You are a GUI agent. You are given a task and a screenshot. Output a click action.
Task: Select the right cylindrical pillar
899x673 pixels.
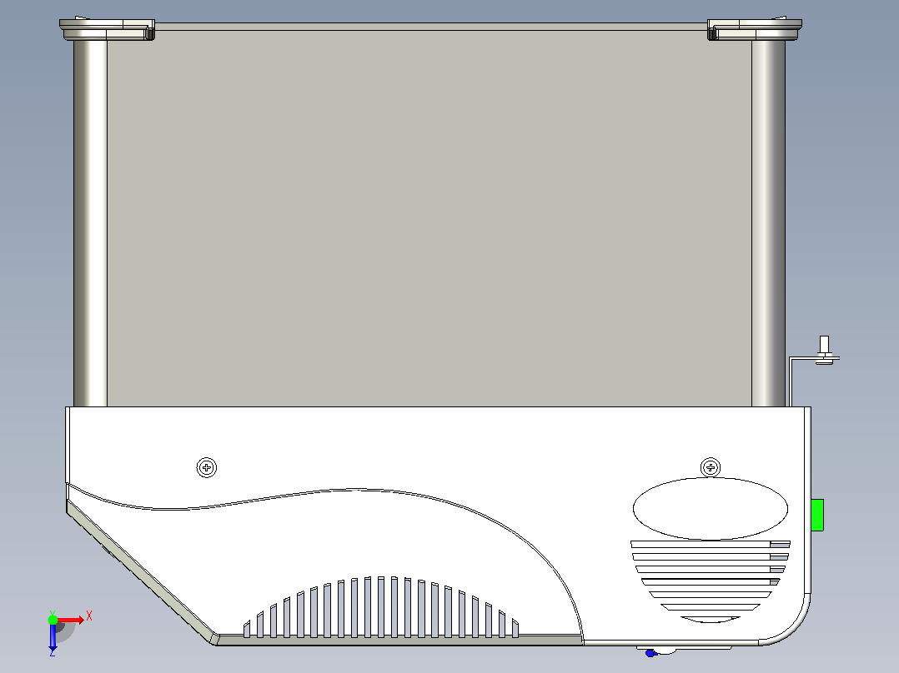pyautogui.click(x=768, y=223)
